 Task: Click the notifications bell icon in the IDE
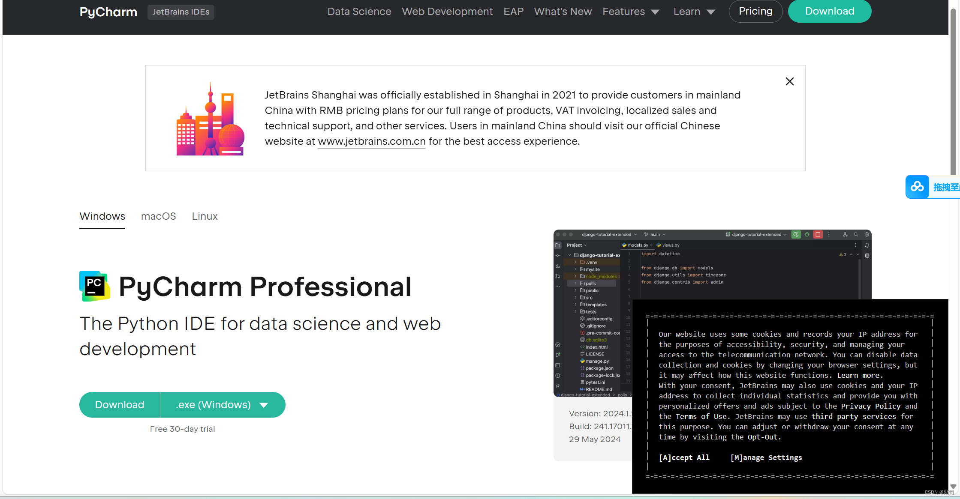point(867,245)
